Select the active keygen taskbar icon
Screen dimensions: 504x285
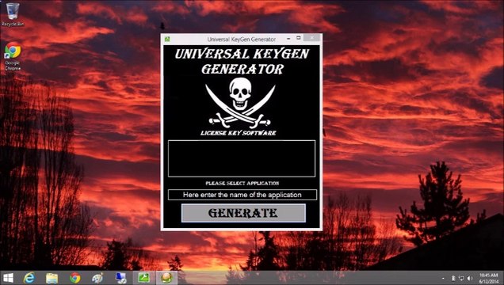click(166, 278)
